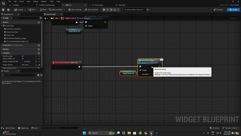Open the Debug menu
This screenshot has height=136, width=241.
click(x=35, y=2)
